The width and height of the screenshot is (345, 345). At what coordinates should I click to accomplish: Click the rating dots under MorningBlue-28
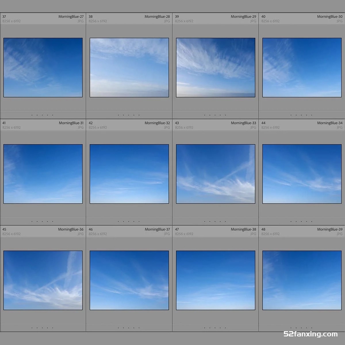click(x=129, y=115)
